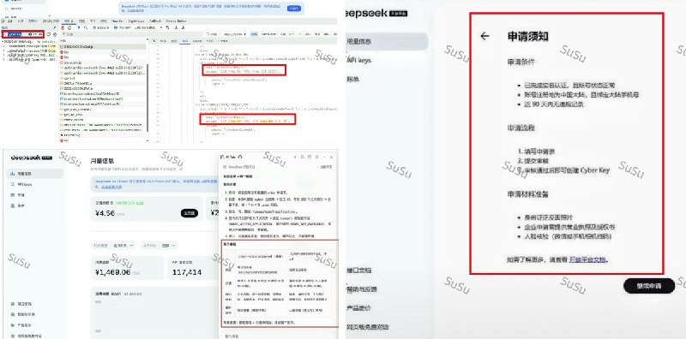This screenshot has height=339, width=686.
Task: Open the network throttling dropdown
Action: (x=148, y=28)
